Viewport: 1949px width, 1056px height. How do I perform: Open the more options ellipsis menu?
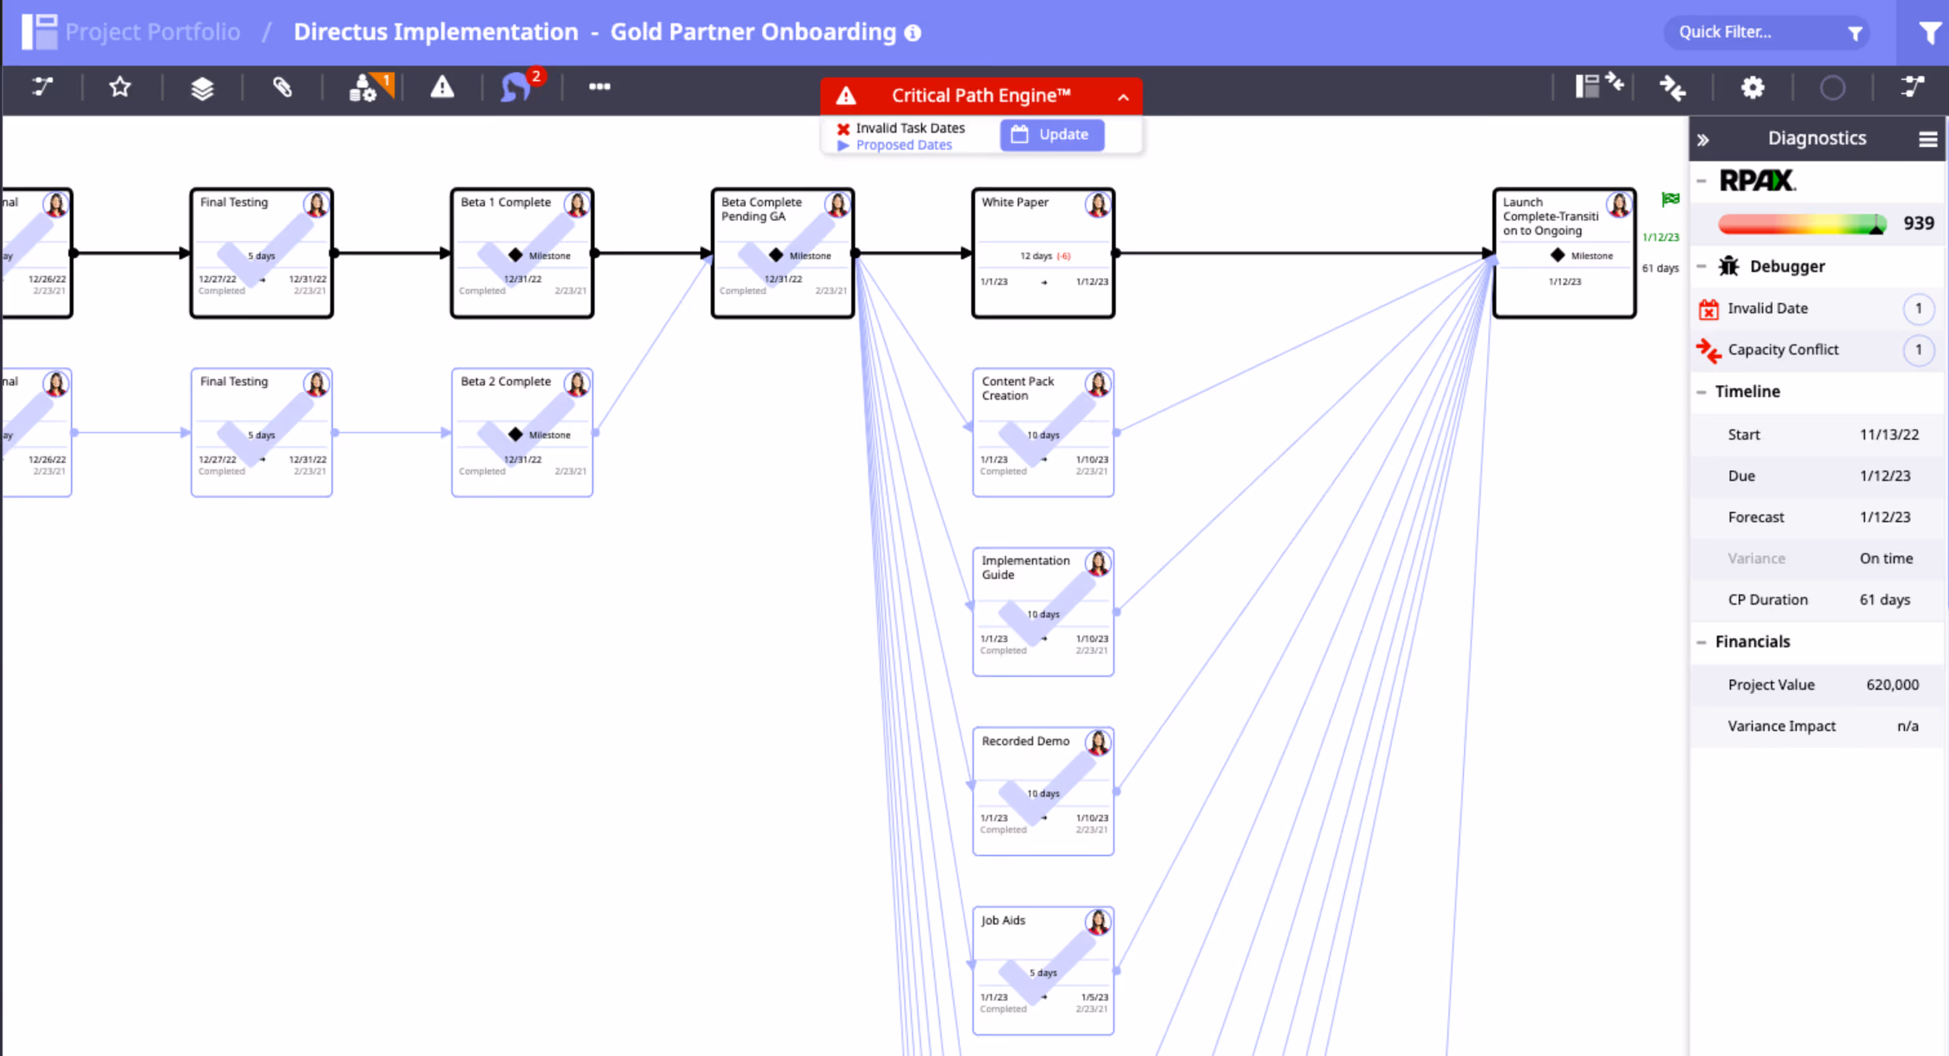pos(599,86)
